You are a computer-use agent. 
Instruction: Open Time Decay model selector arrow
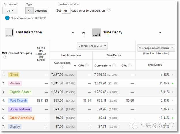[160, 33]
